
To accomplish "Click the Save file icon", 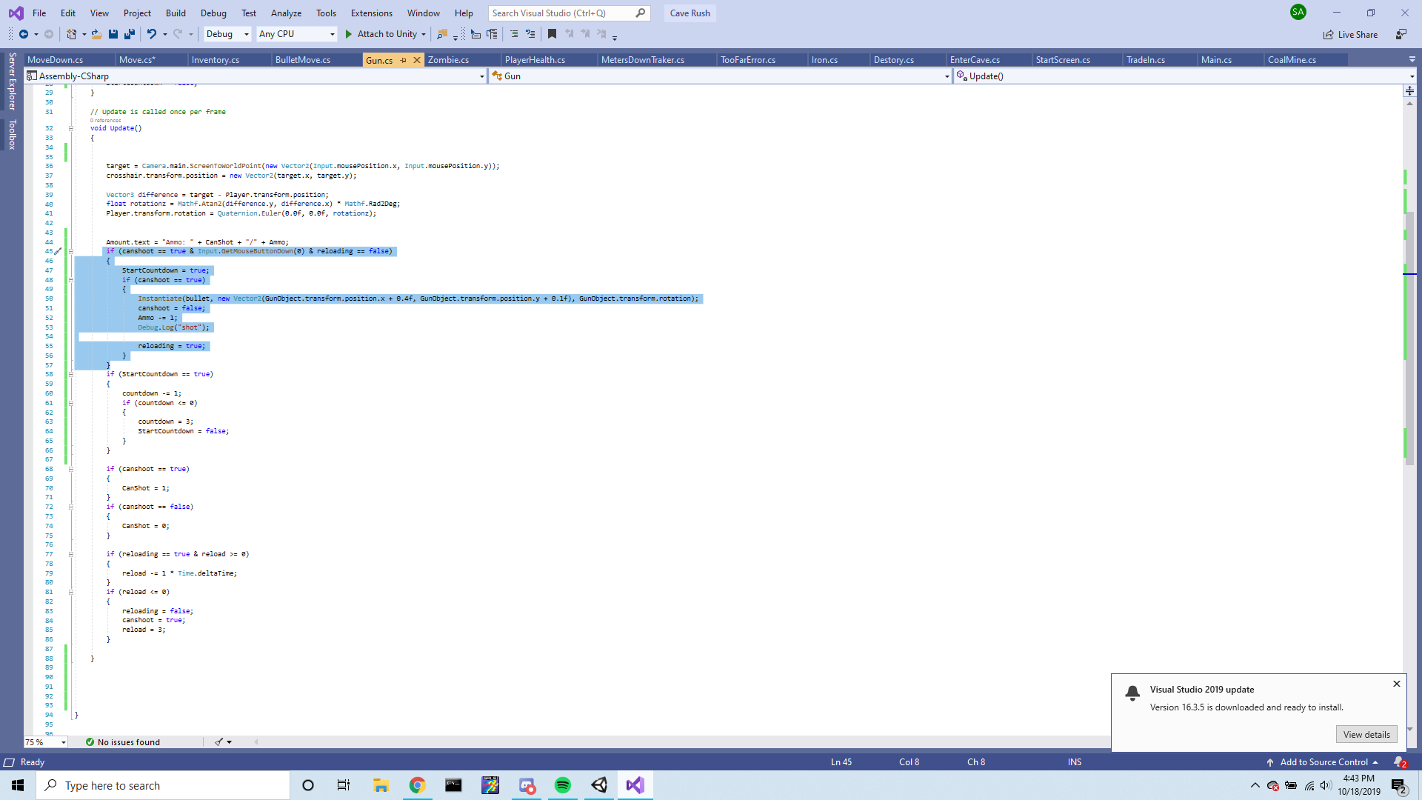I will click(113, 34).
